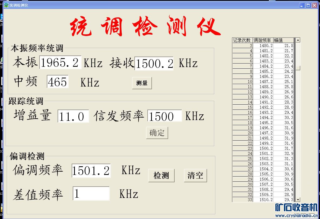Select frequency cell 1496.2 in row 19
Image resolution: width=320 pixels, height=219 pixels.
click(x=263, y=128)
